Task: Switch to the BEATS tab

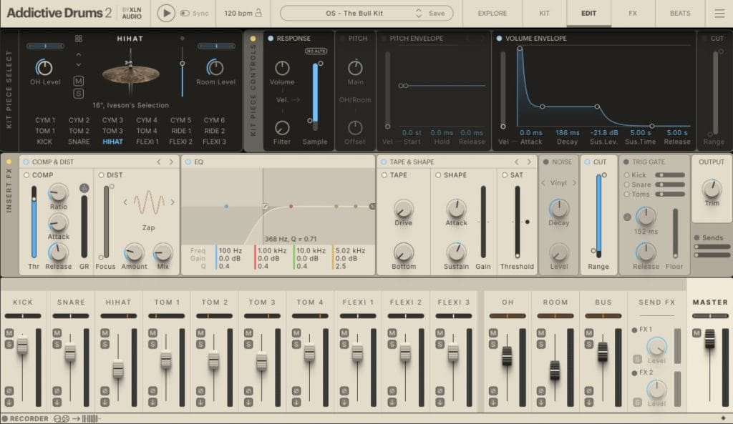Action: coord(680,13)
